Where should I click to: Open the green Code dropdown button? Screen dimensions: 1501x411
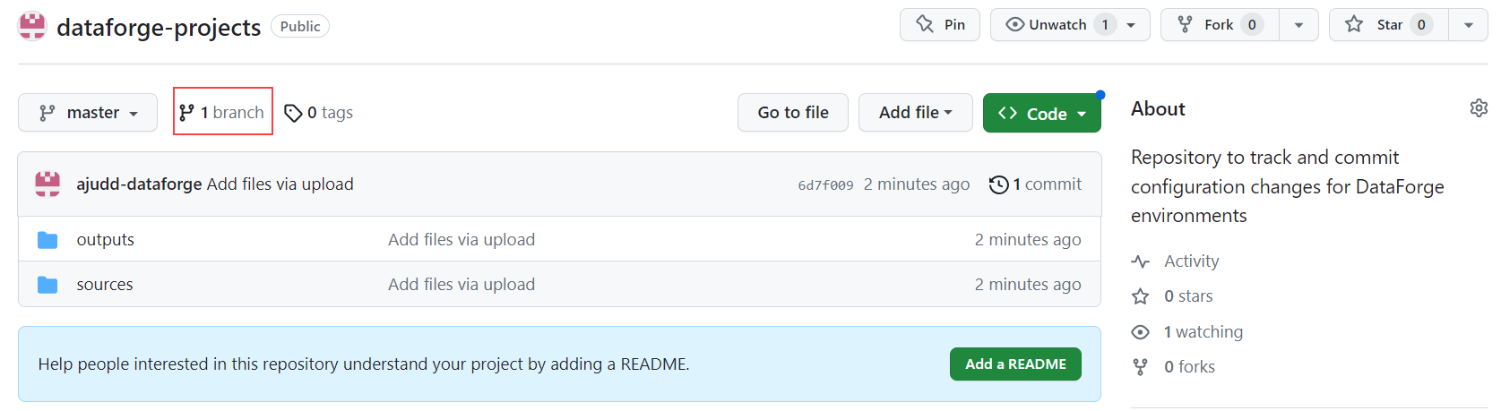[1042, 113]
